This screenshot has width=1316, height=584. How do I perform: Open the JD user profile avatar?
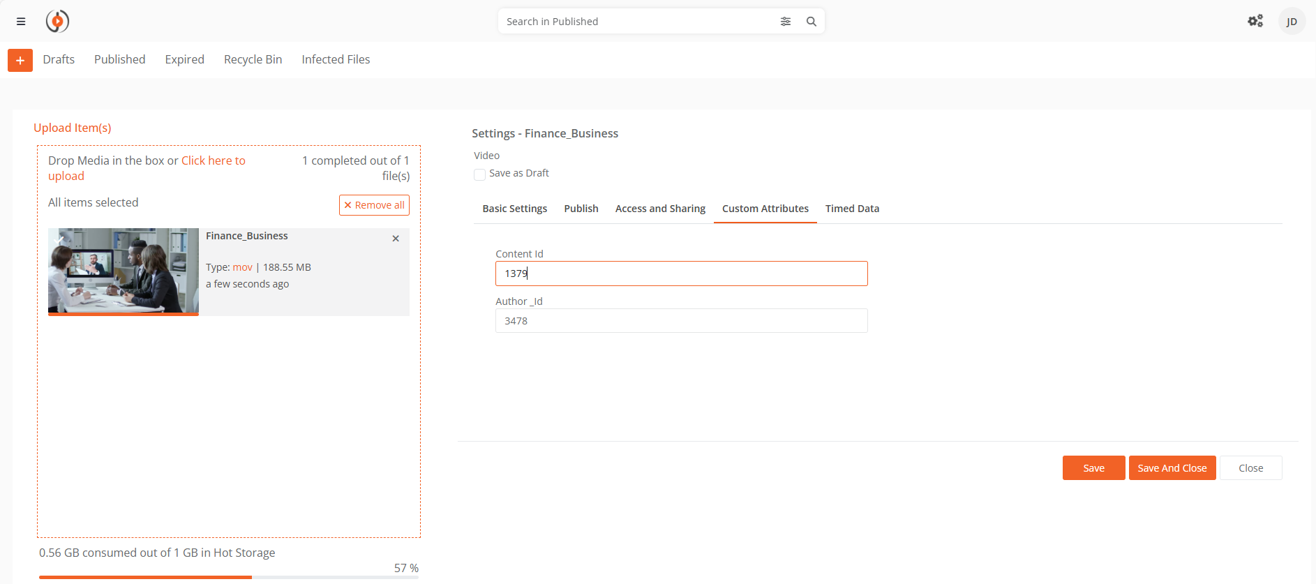click(x=1291, y=22)
